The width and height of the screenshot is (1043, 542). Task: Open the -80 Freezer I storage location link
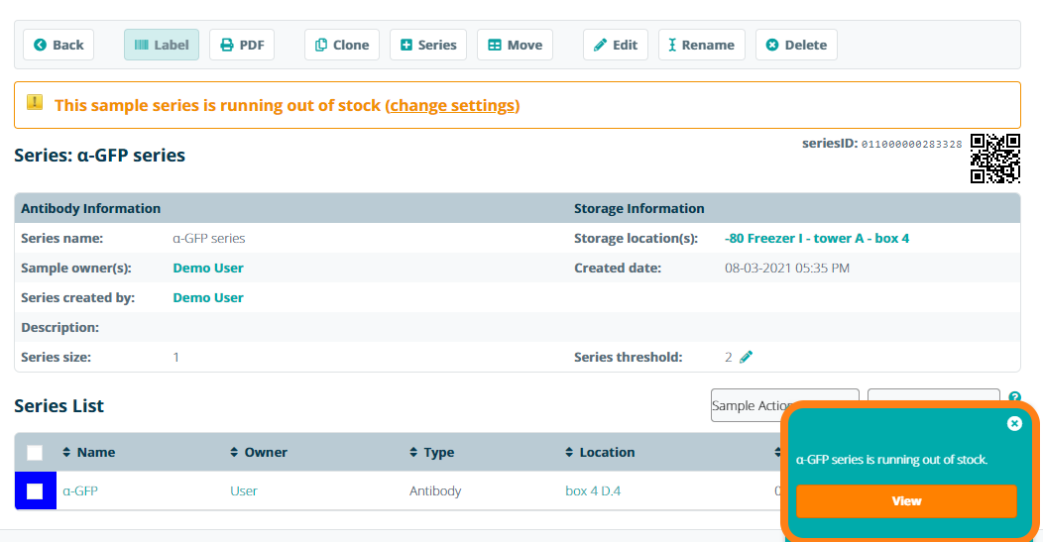coord(817,239)
